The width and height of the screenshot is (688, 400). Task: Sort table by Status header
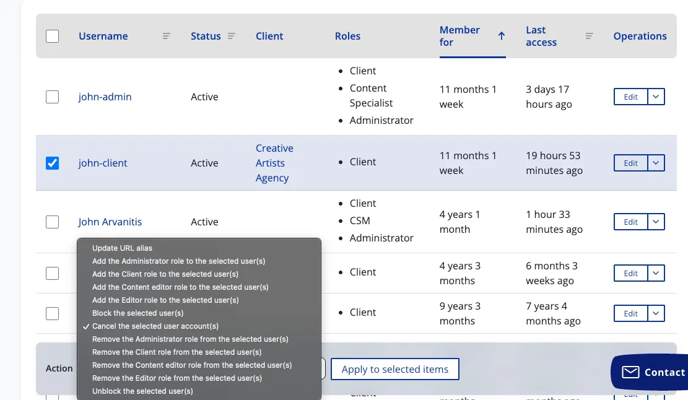206,36
